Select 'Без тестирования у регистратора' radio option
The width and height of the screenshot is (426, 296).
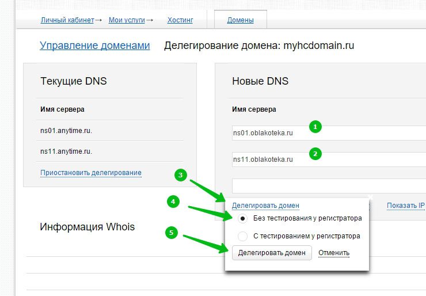pos(243,219)
